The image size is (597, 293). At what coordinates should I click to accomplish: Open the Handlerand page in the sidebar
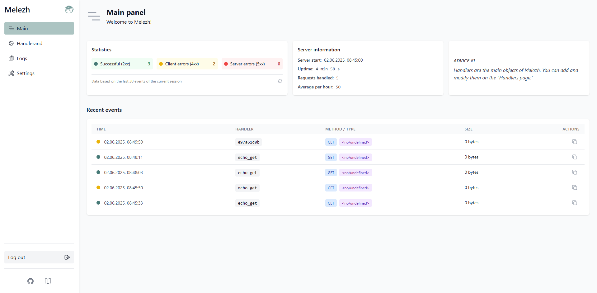(39, 43)
